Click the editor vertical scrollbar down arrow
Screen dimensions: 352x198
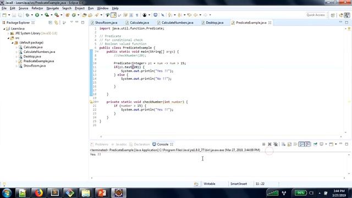[345, 133]
